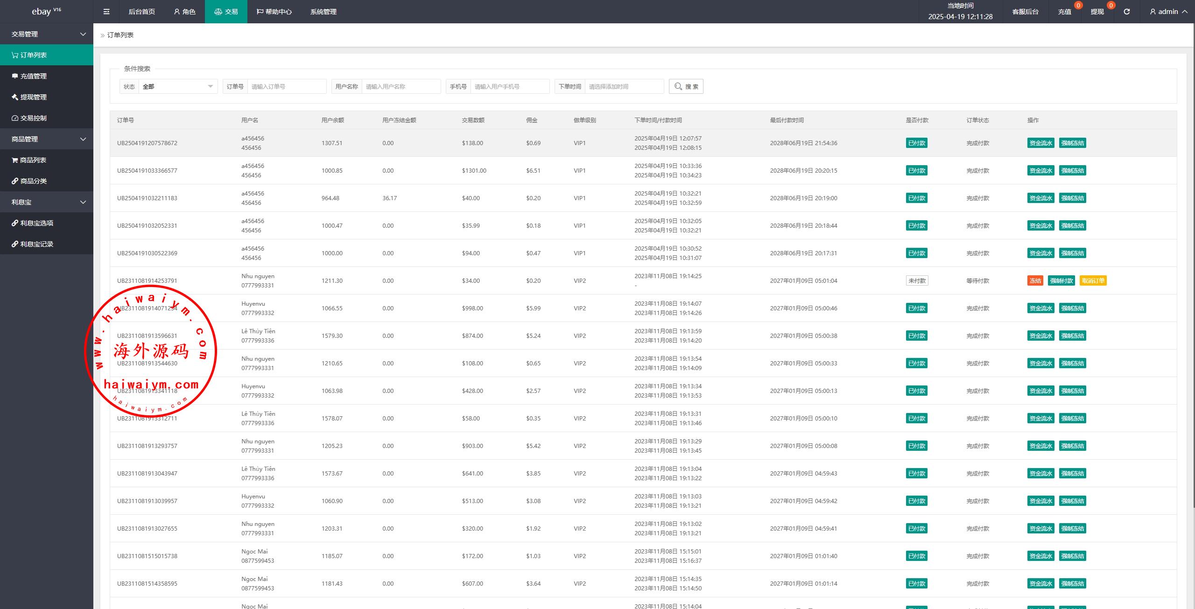Open 提现管理 in the sidebar
Screen dimensions: 1195x609
[x=34, y=97]
